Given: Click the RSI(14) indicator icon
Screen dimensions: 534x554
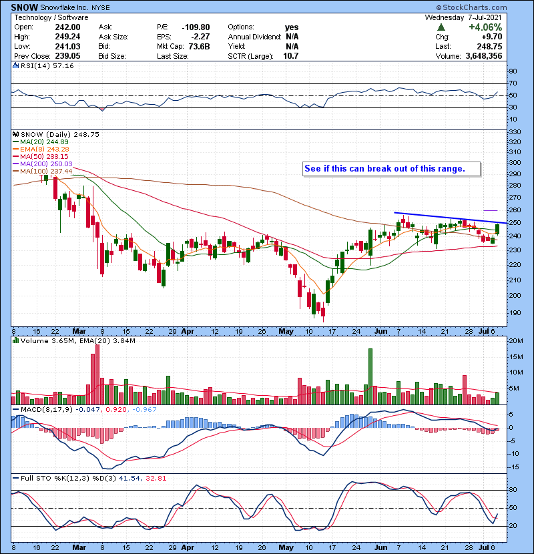Looking at the screenshot, I should coord(15,65).
